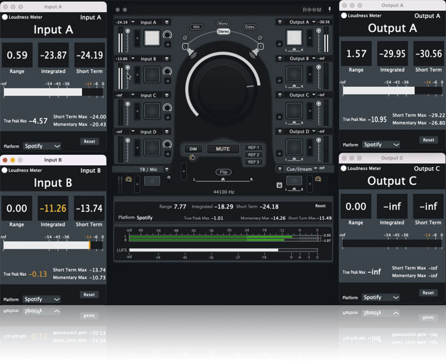446x361 pixels.
Task: Click the Input A level fader handle
Action: point(128,32)
